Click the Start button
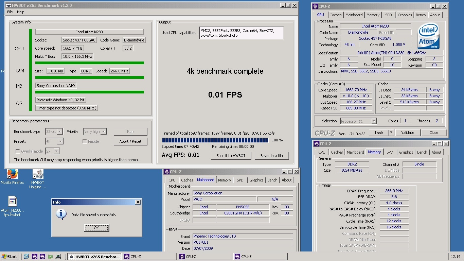 (x=10, y=257)
